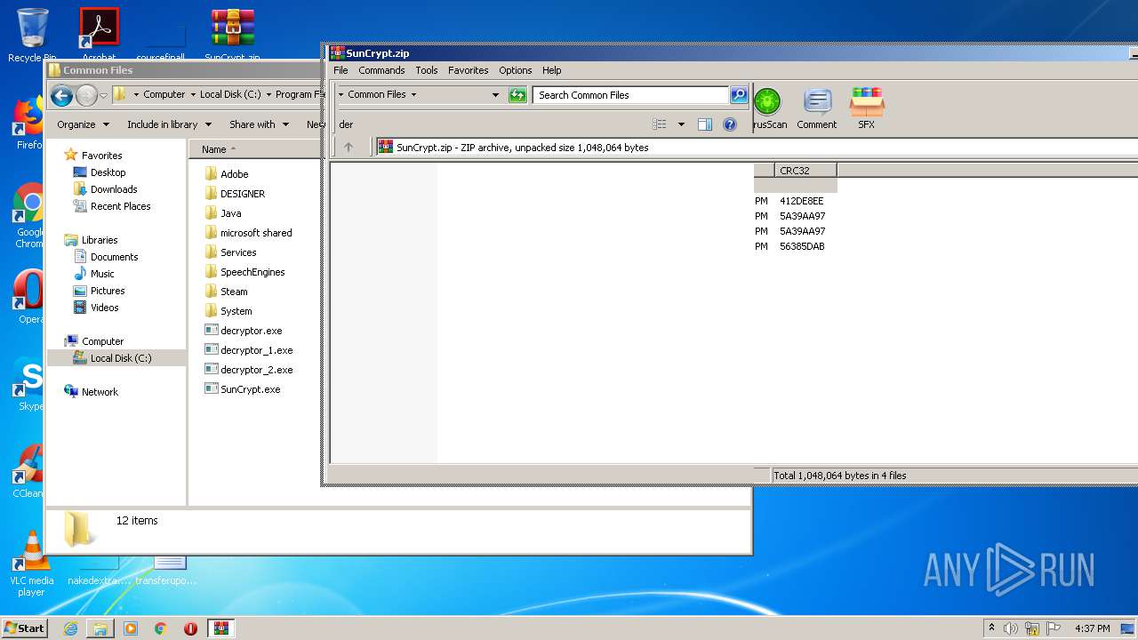Click the SFX toolbar icon
This screenshot has height=640, width=1138.
point(866,108)
